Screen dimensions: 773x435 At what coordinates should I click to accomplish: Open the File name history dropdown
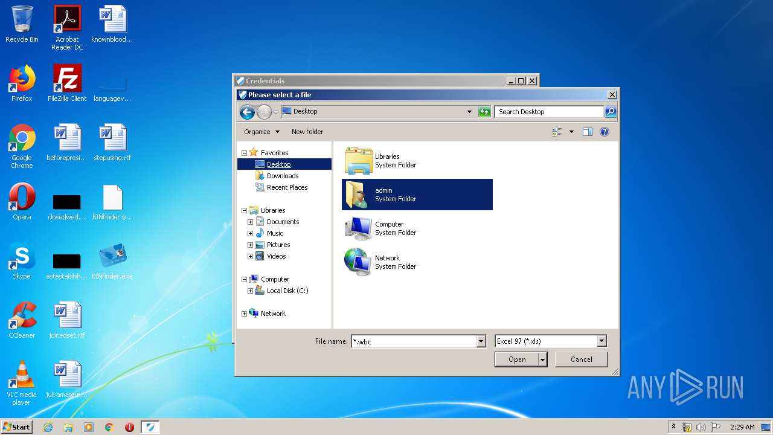click(x=481, y=341)
